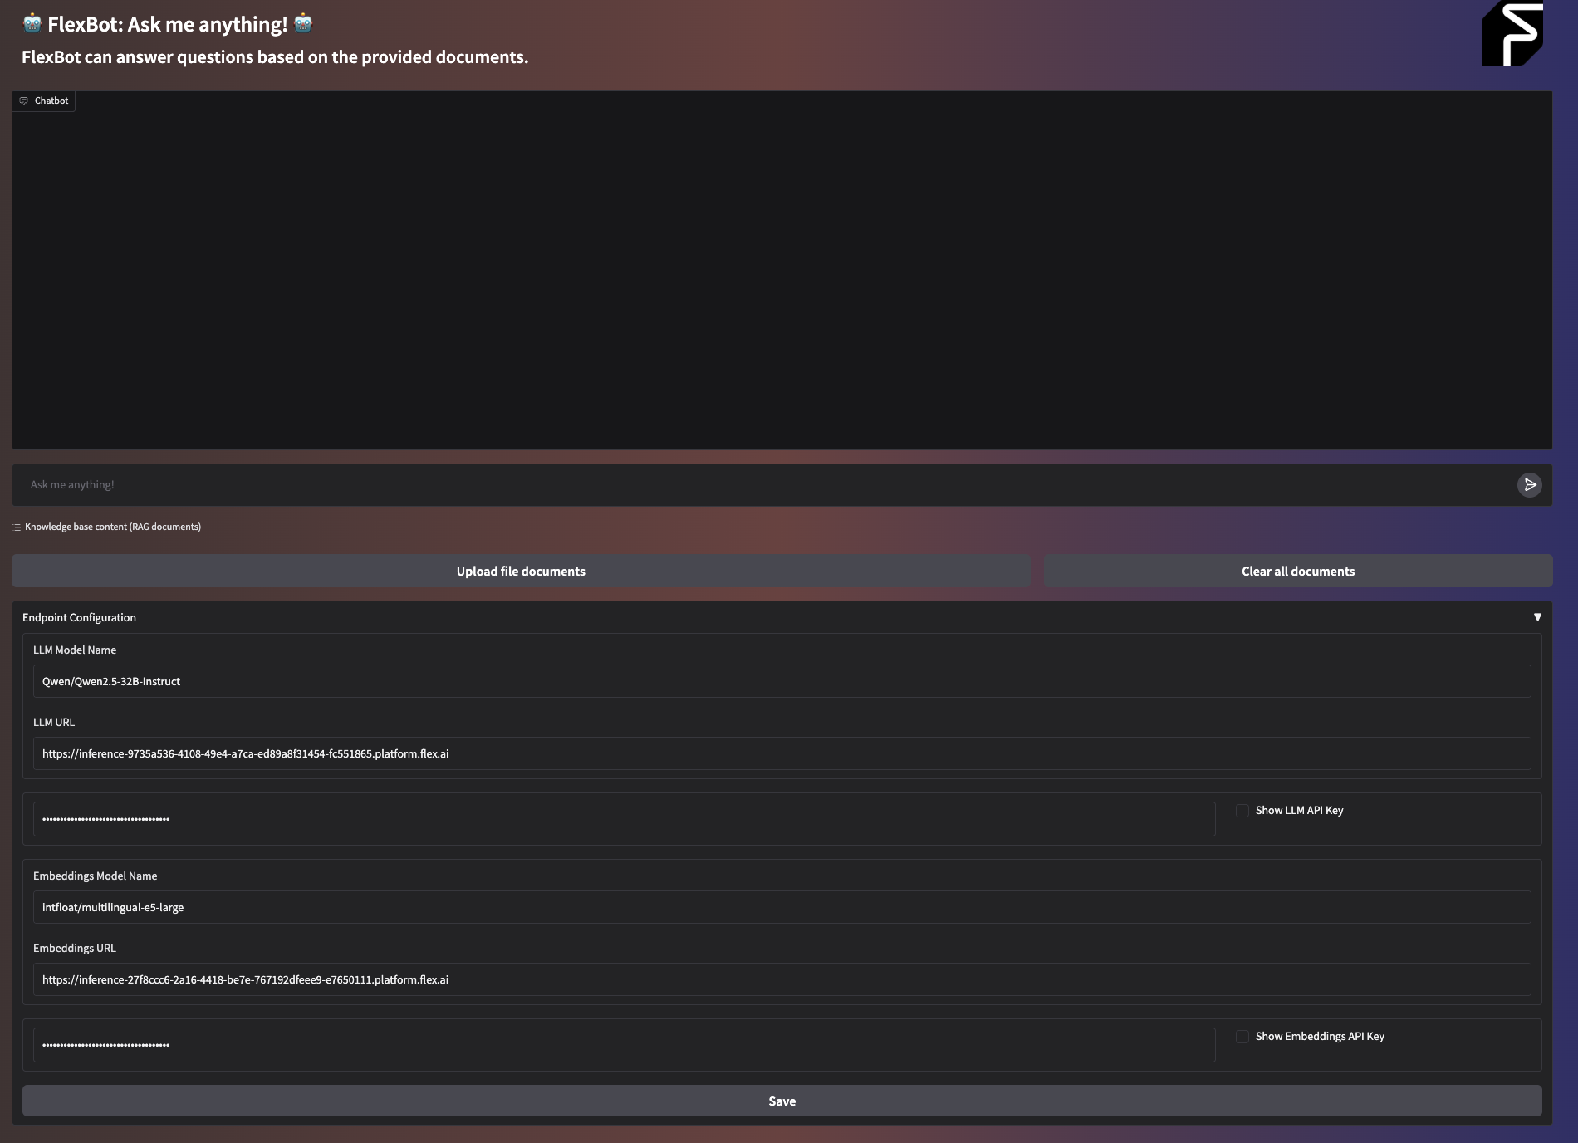Click inside the empty Chatbot conversation area

click(782, 274)
